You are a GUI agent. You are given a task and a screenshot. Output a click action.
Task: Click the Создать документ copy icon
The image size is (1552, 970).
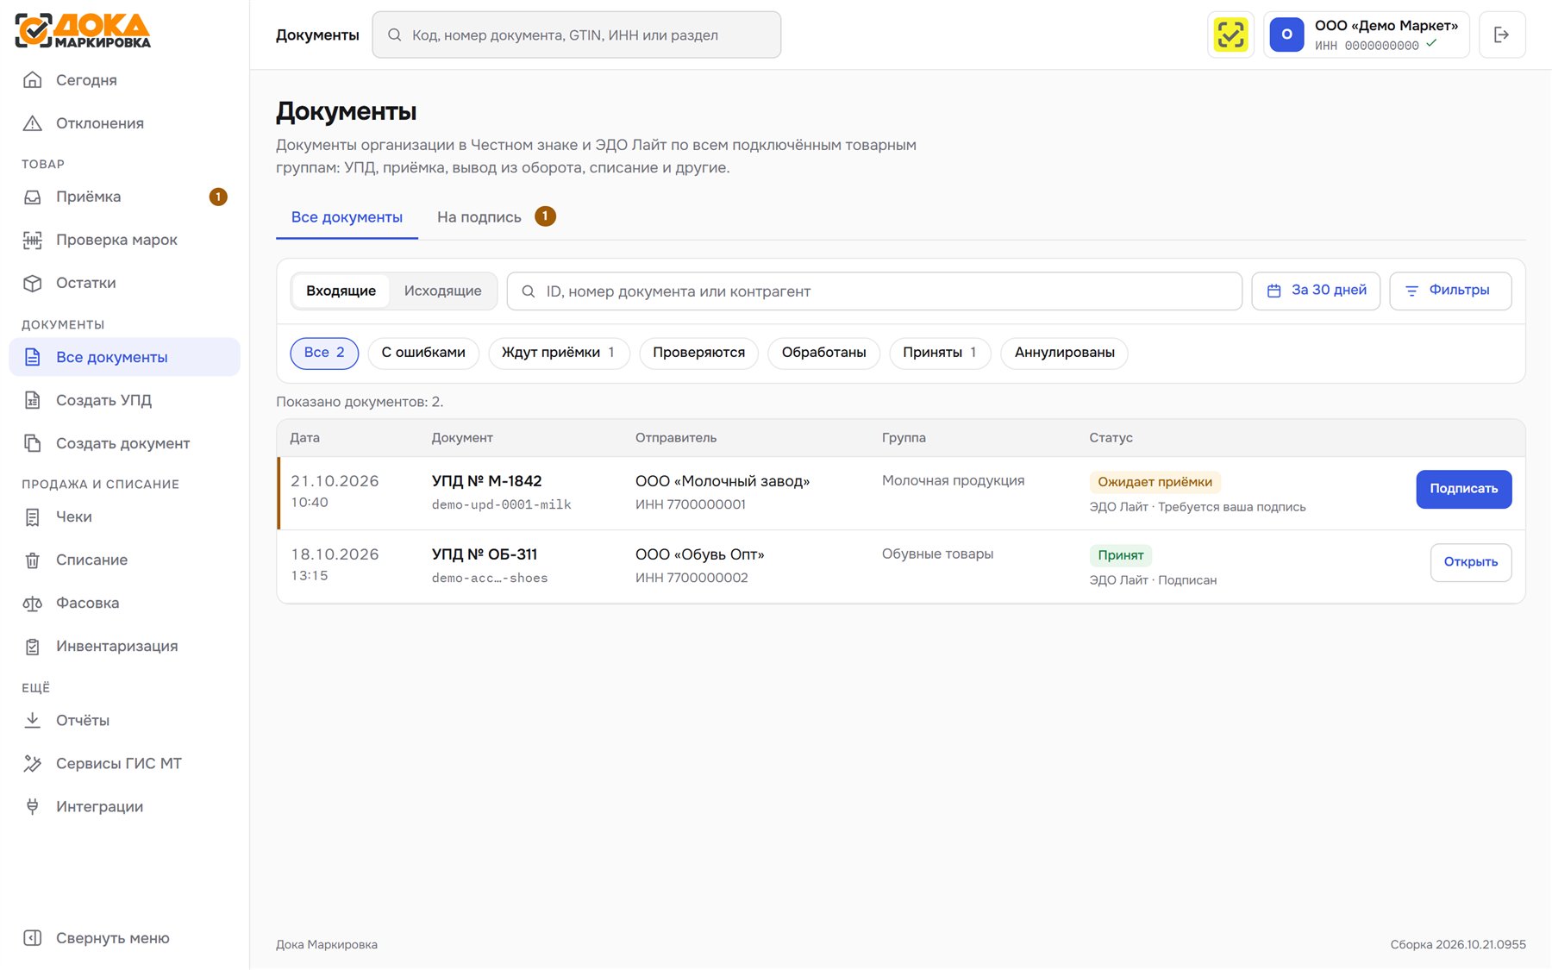[x=33, y=443]
